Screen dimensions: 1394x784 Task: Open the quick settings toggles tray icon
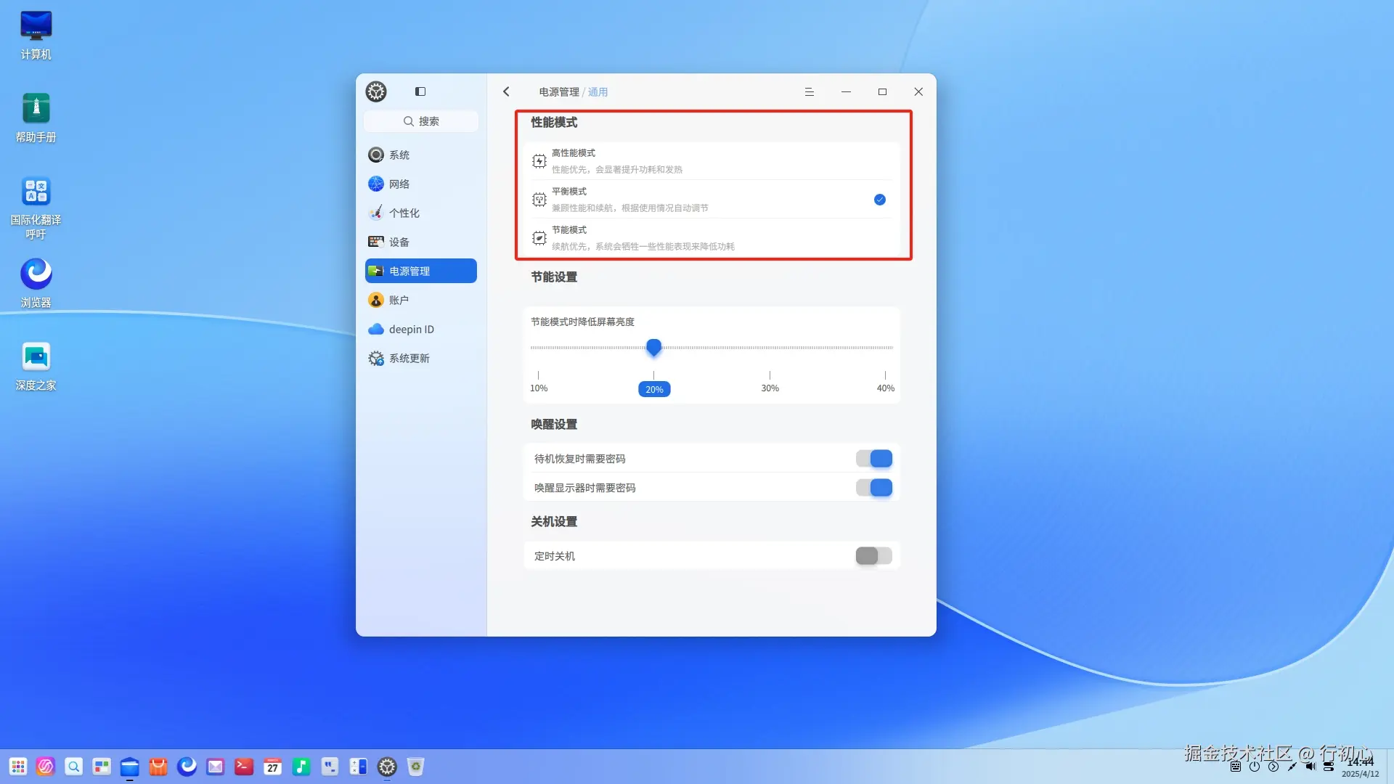click(x=1329, y=767)
